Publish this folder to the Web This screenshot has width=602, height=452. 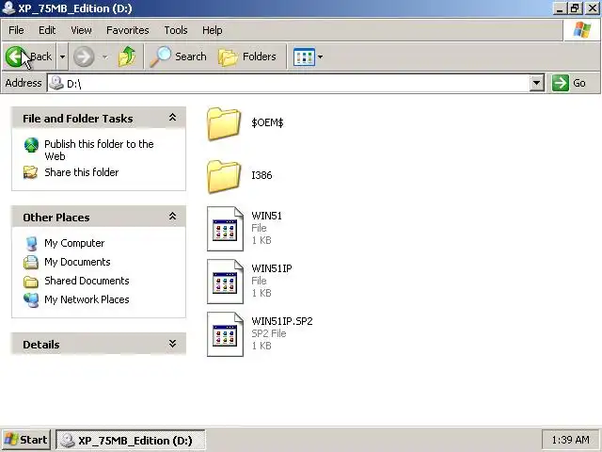pos(99,150)
